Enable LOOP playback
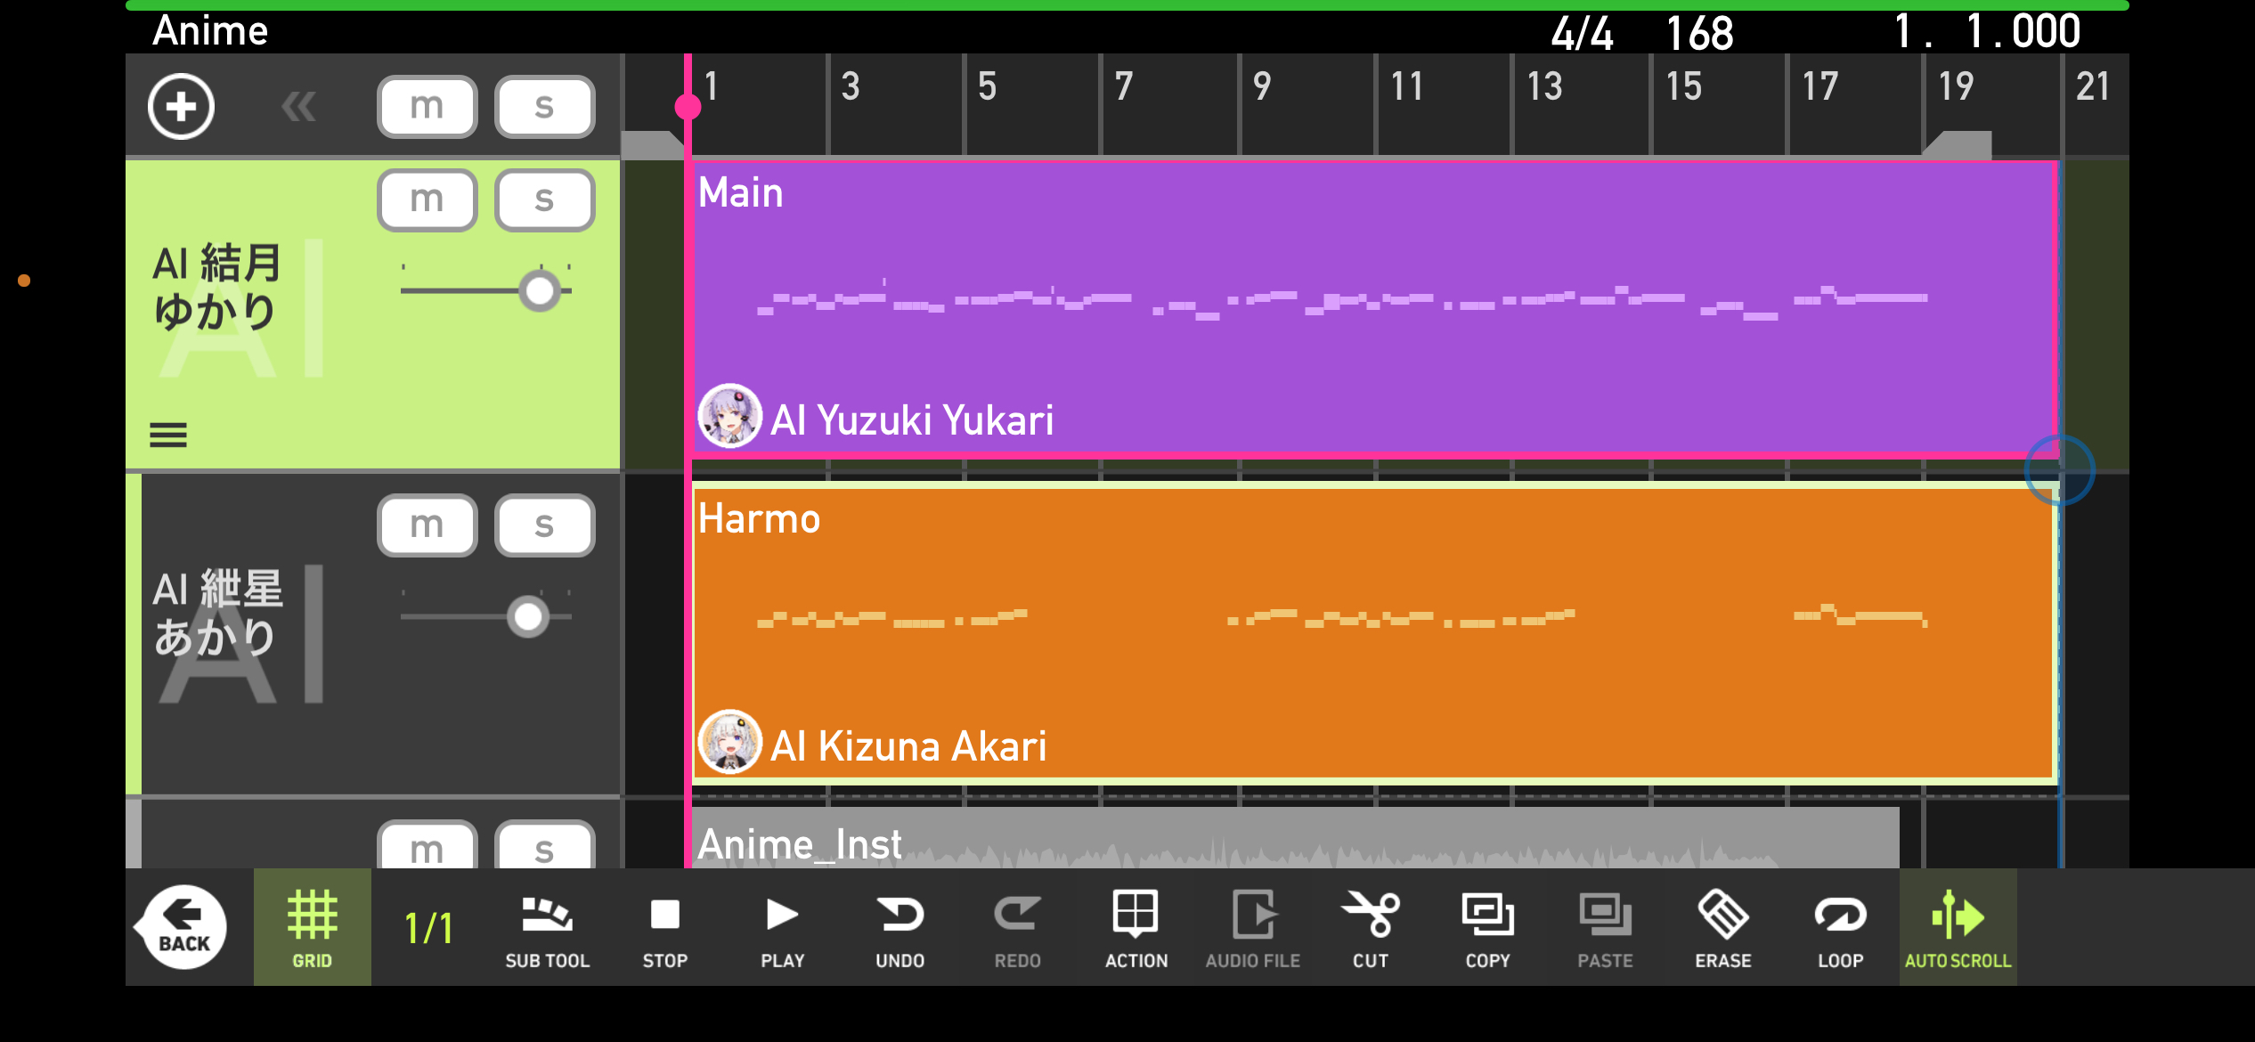The width and height of the screenshot is (2255, 1042). (x=1840, y=929)
